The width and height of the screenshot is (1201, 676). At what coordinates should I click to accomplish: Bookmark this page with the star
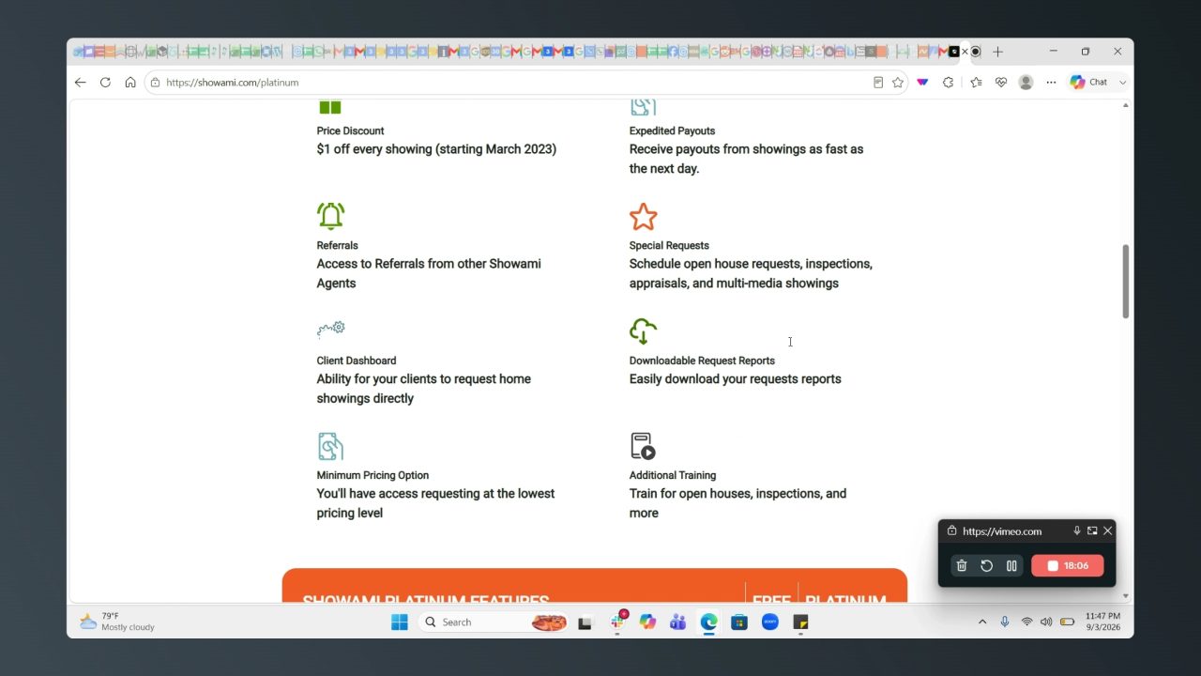pos(898,83)
